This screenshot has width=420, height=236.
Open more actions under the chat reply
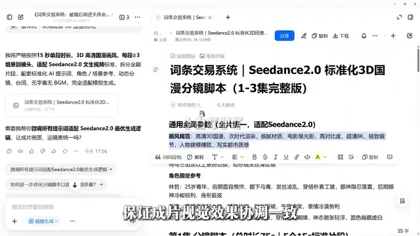[76, 151]
